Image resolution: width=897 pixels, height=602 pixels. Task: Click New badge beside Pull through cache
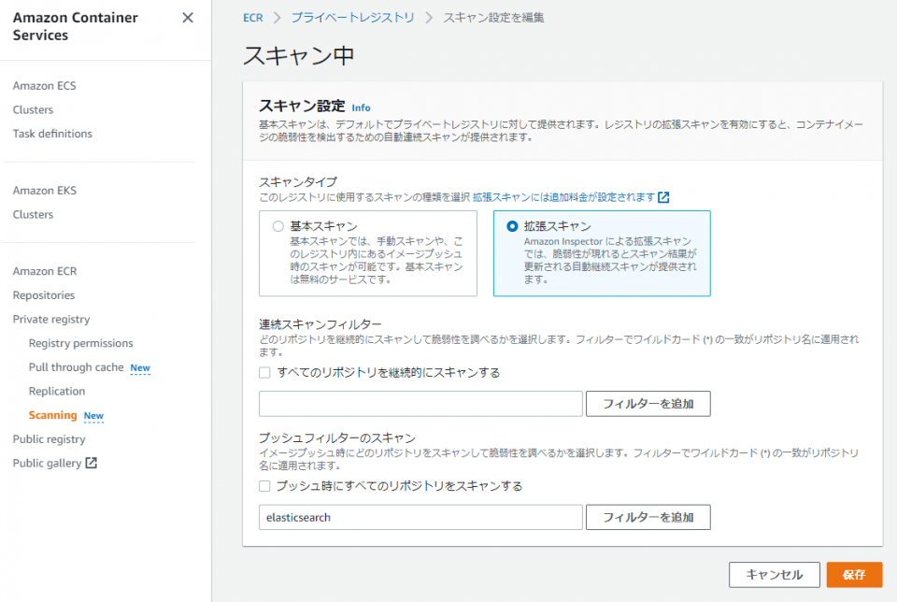click(x=140, y=368)
